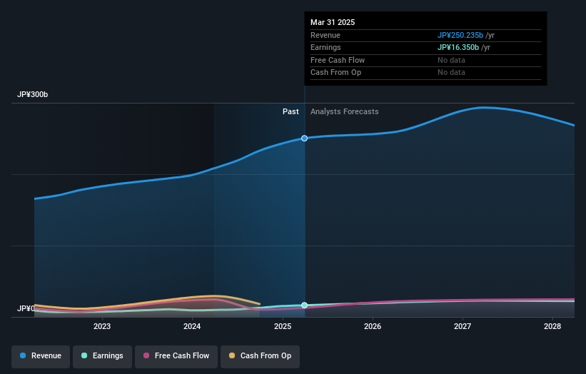This screenshot has height=374, width=586.
Task: Click the Revenue label in tooltip
Action: pyautogui.click(x=325, y=35)
